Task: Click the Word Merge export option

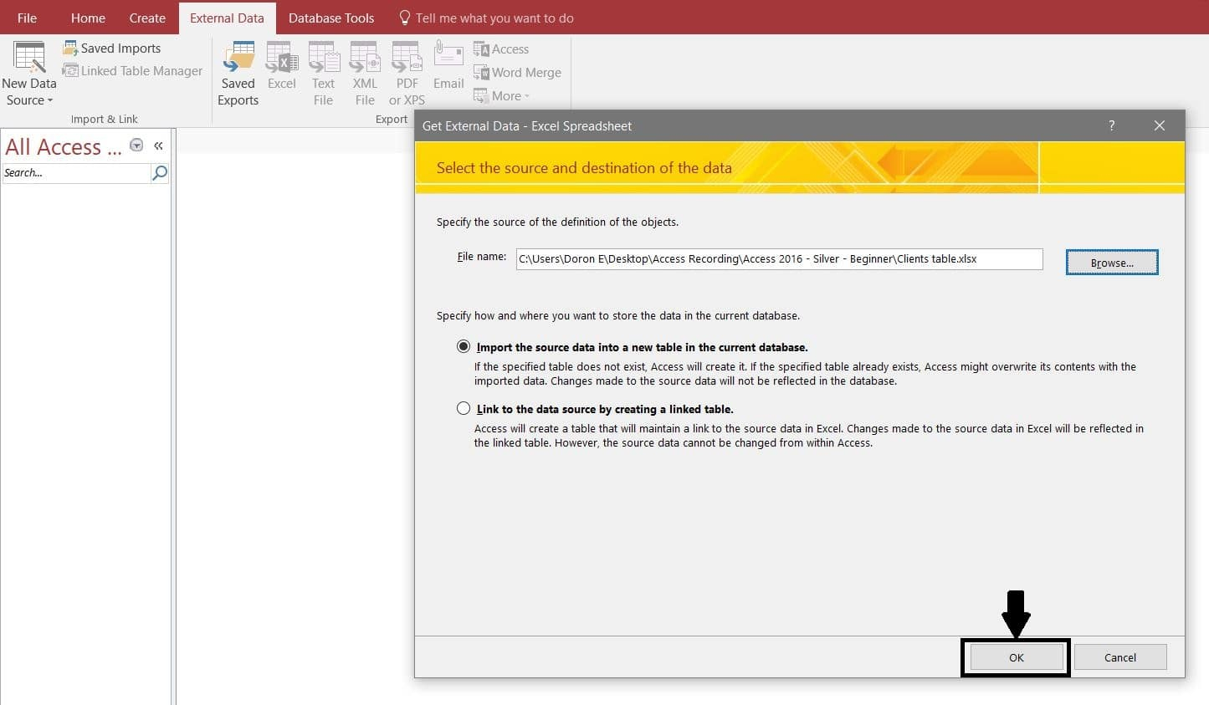Action: pos(518,73)
